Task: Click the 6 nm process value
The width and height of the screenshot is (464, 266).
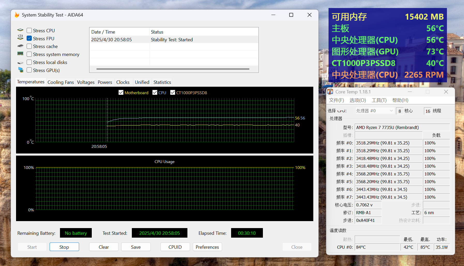Action: (436, 213)
